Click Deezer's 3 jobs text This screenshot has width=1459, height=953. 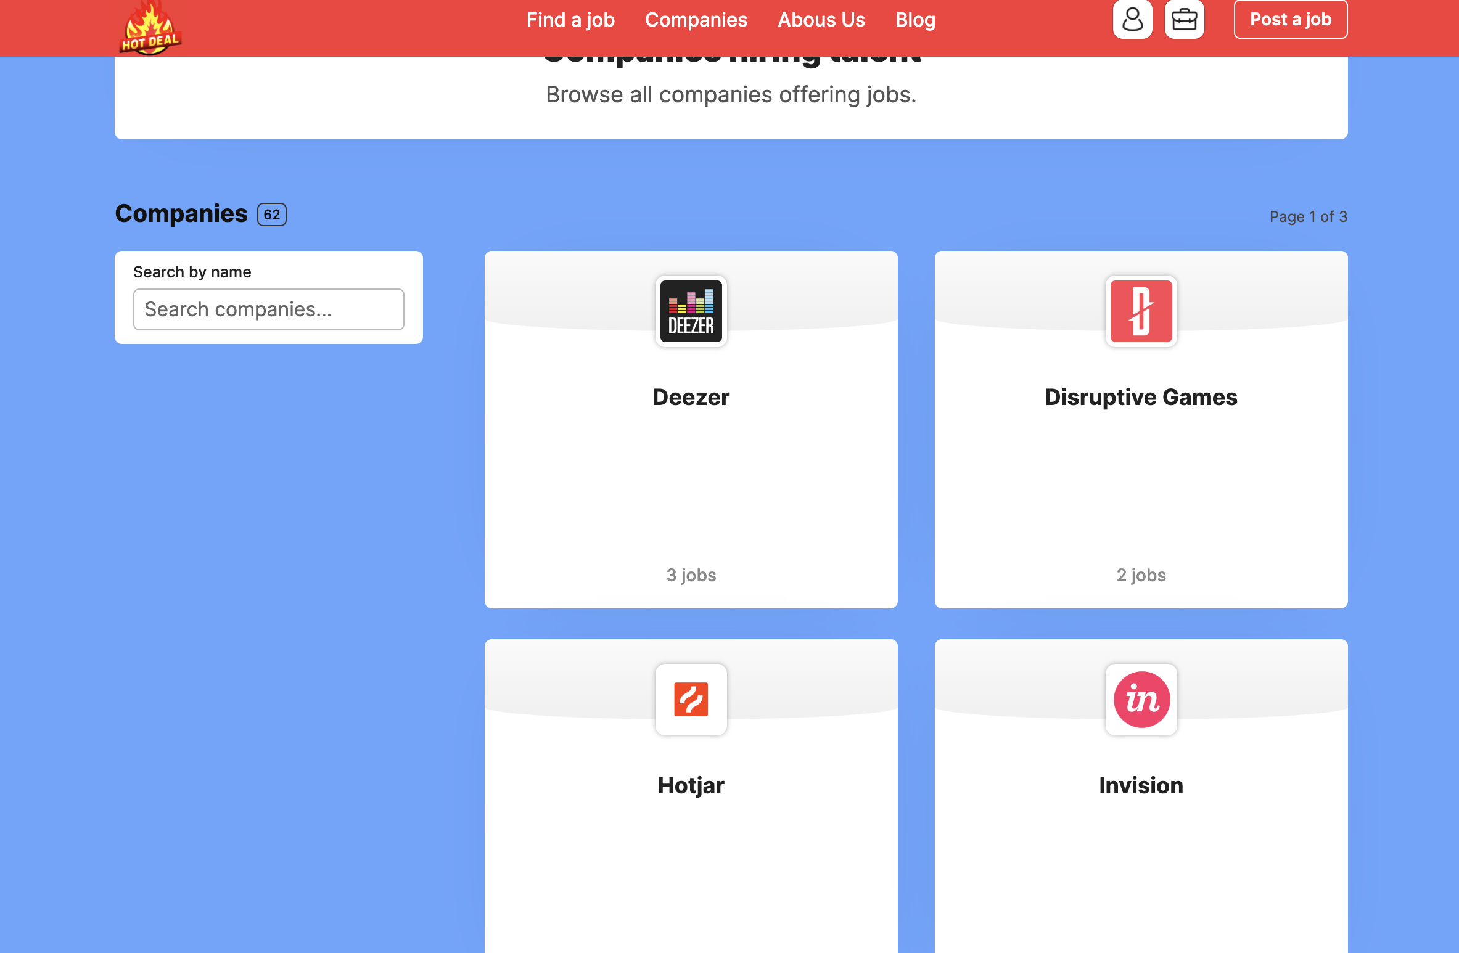tap(691, 575)
